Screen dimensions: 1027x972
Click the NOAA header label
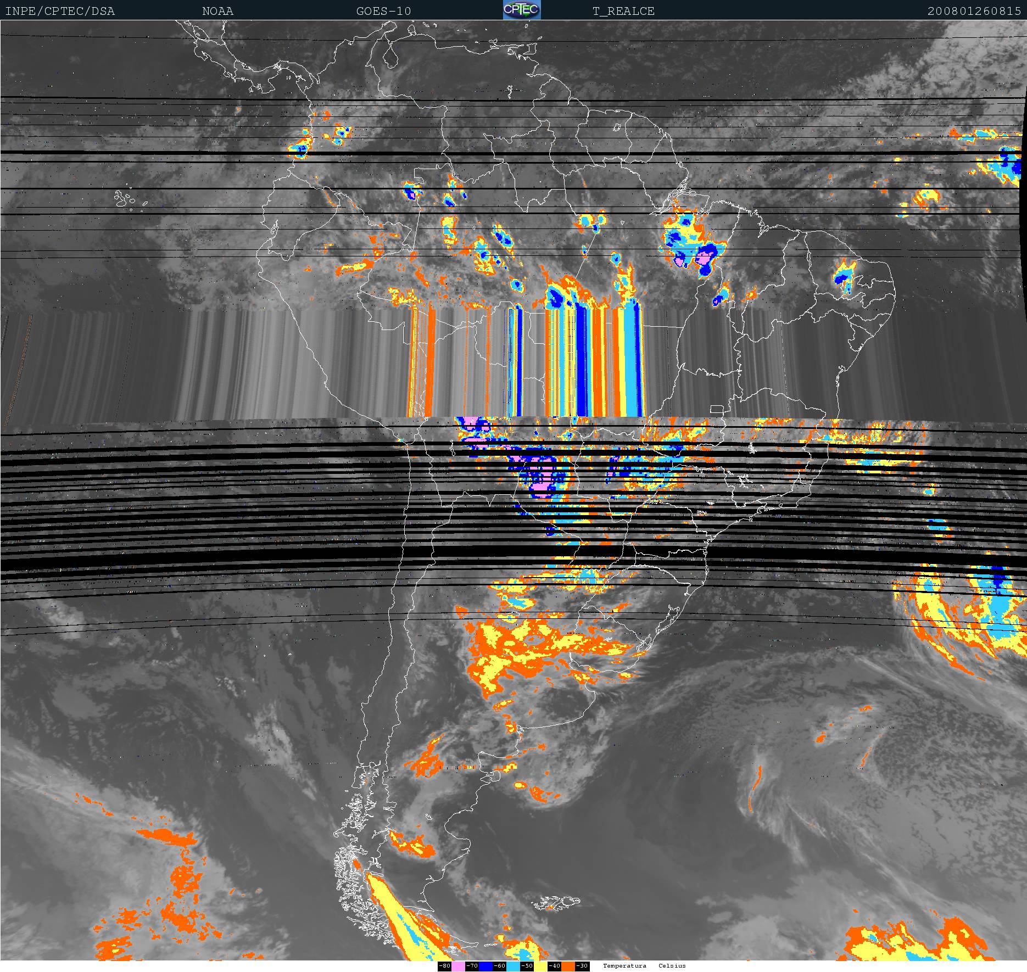tap(217, 11)
